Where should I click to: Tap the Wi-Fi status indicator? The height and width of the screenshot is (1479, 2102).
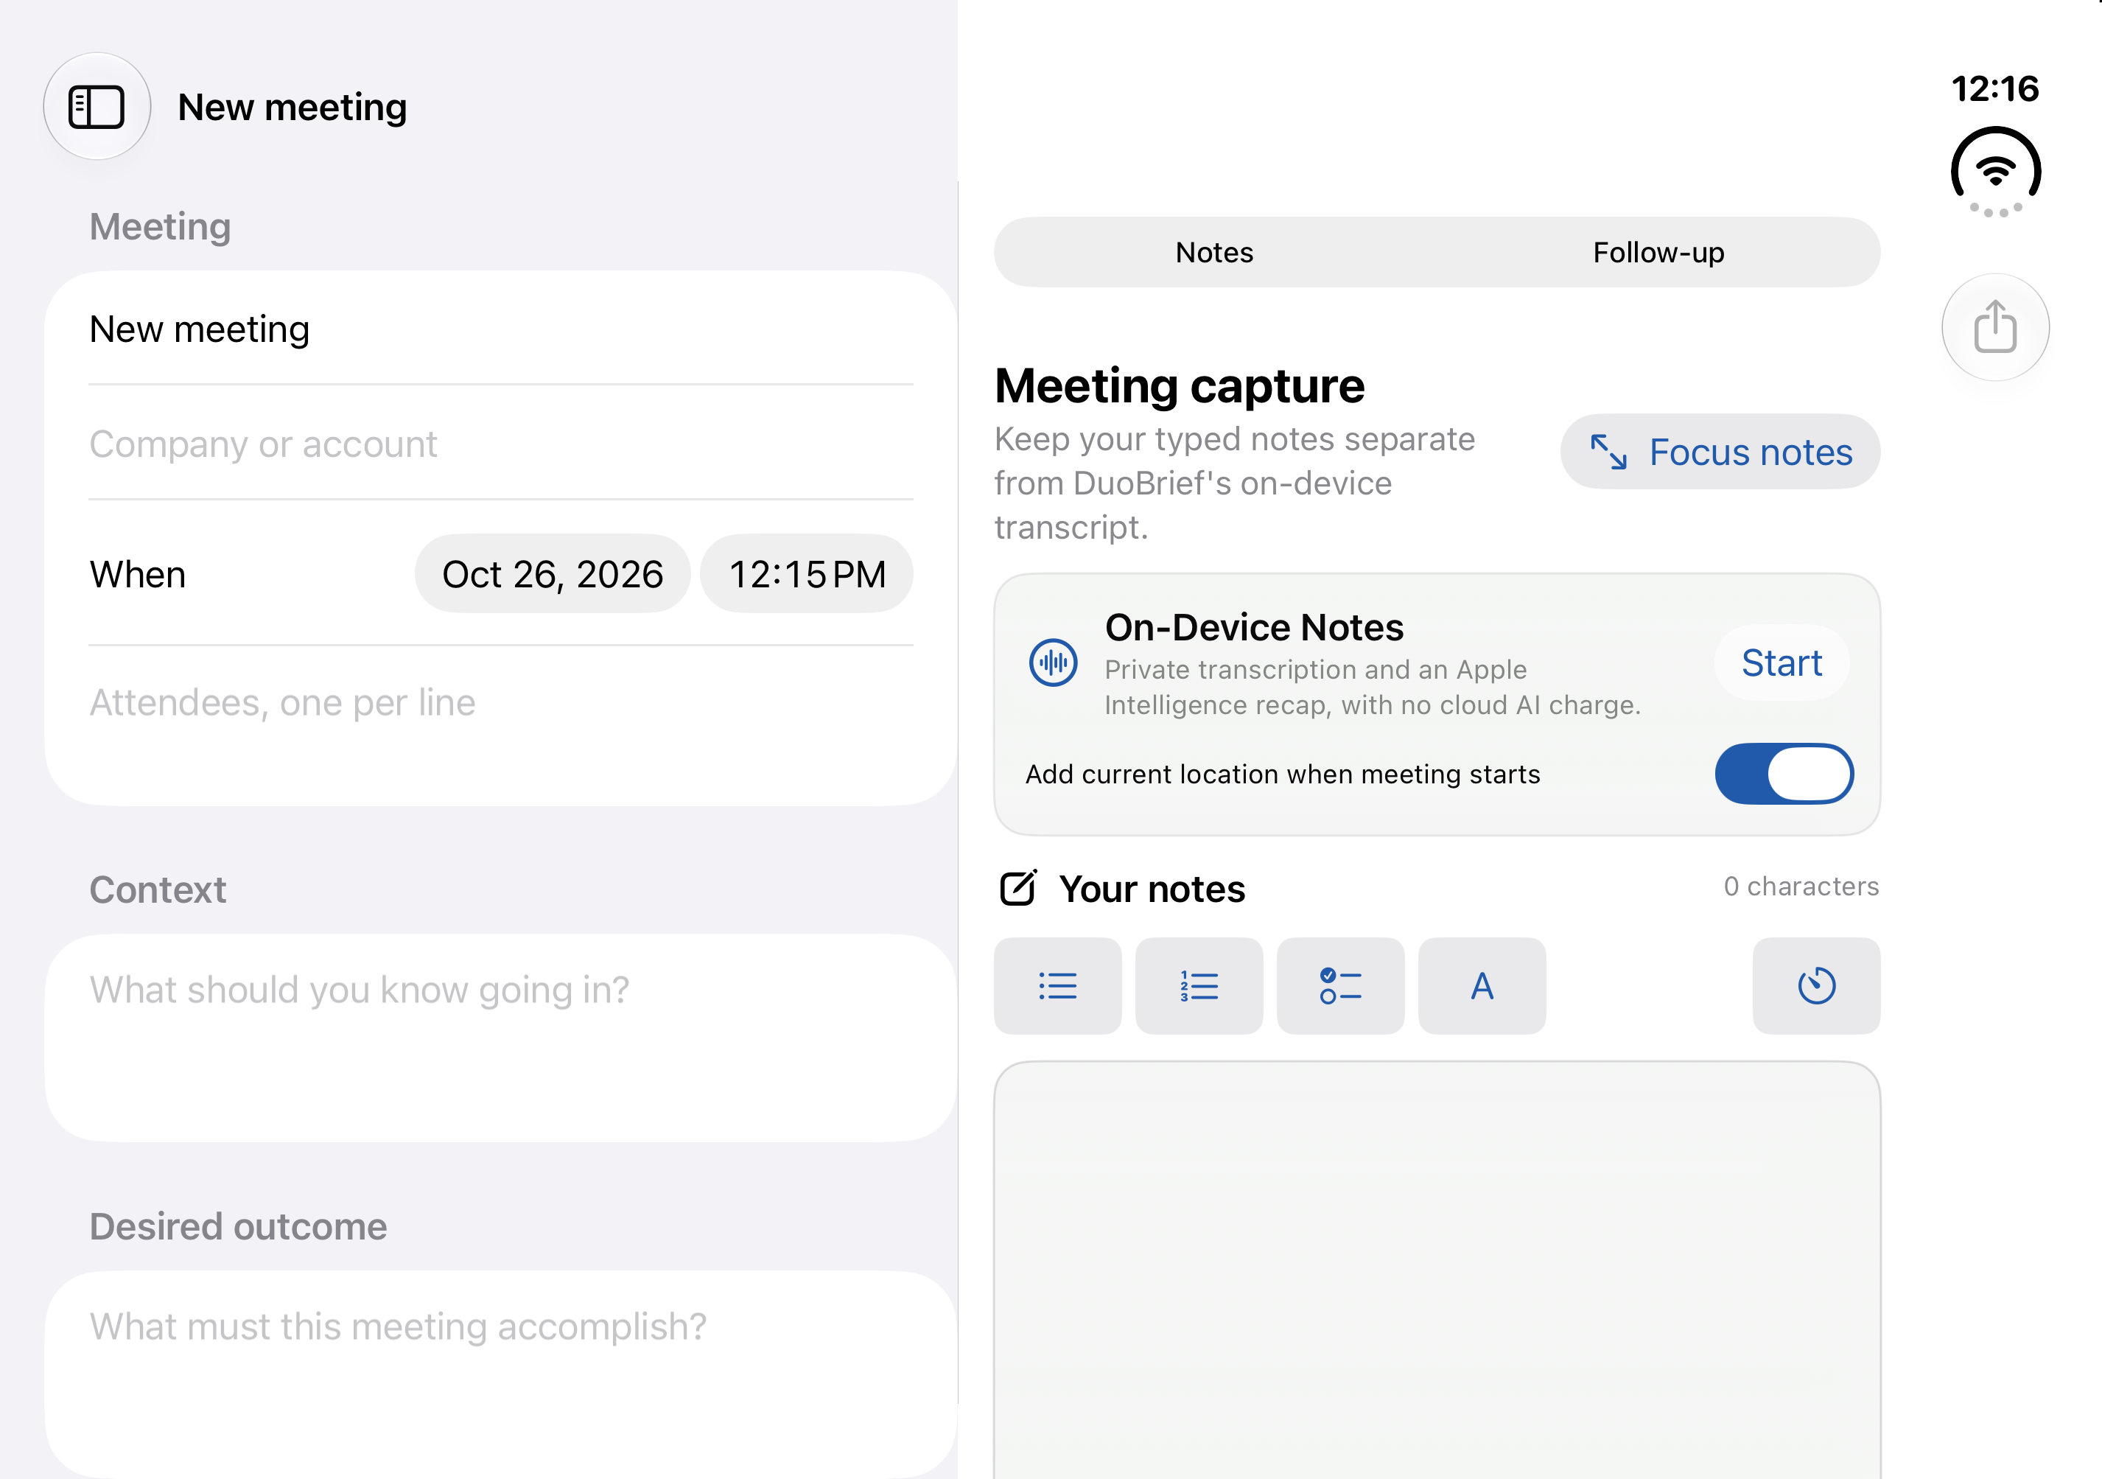[x=1996, y=171]
